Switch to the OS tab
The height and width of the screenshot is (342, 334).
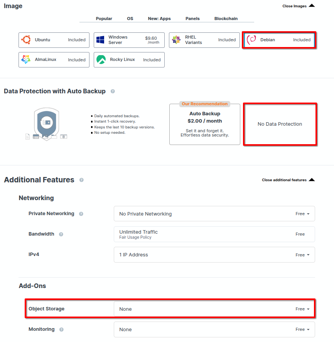pyautogui.click(x=130, y=19)
